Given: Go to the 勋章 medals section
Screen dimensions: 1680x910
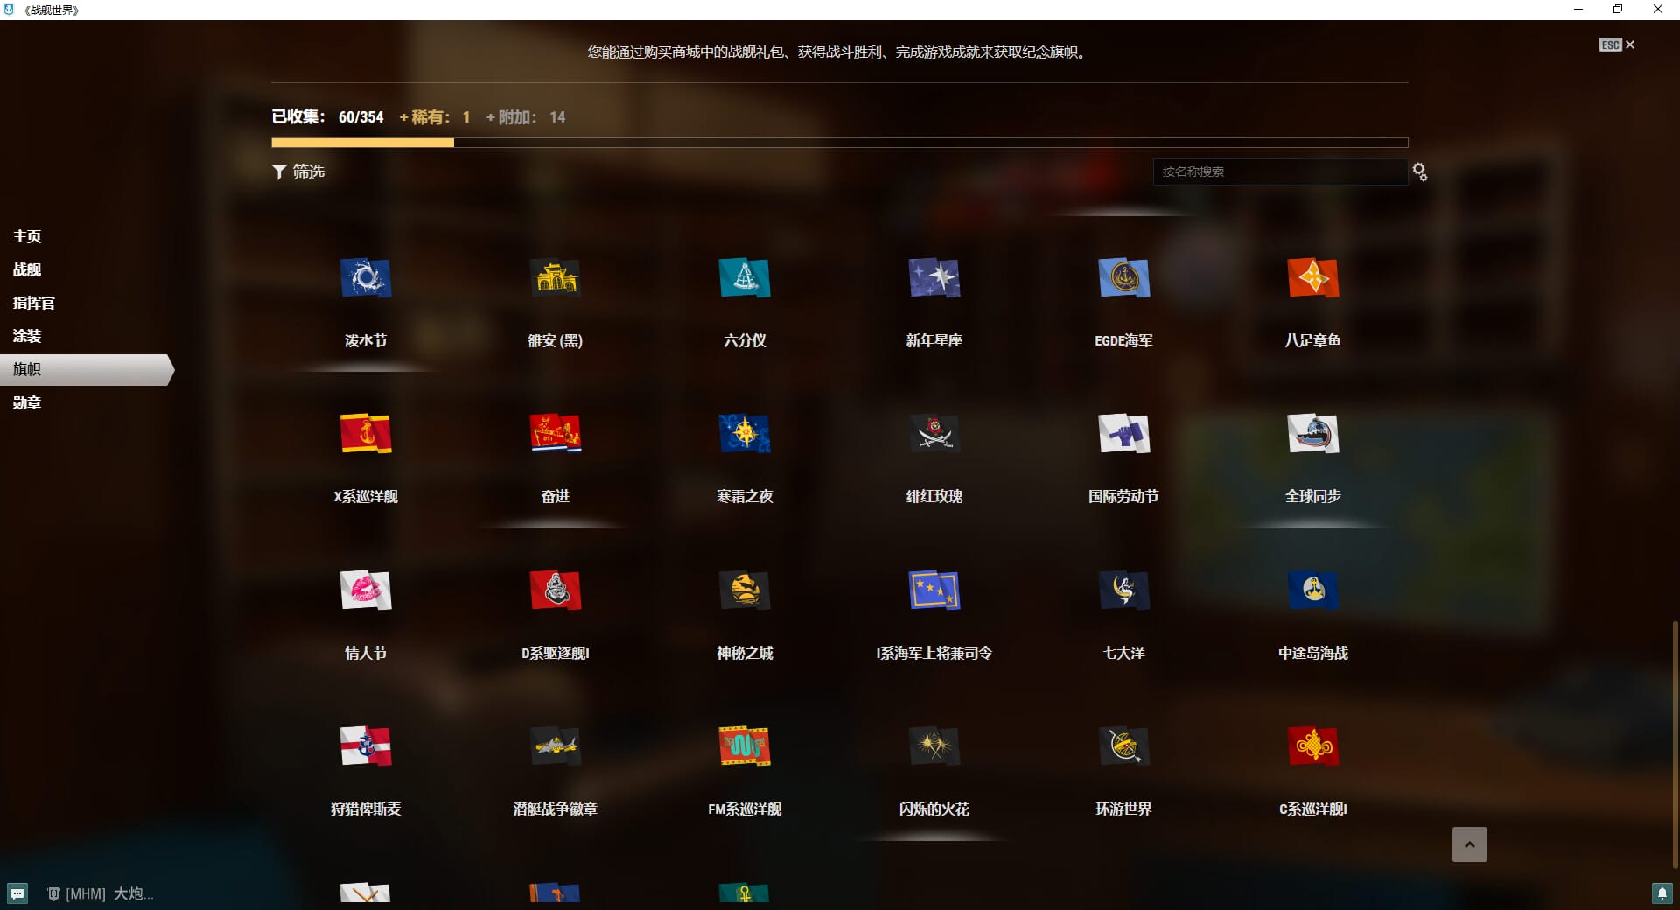Looking at the screenshot, I should (27, 402).
